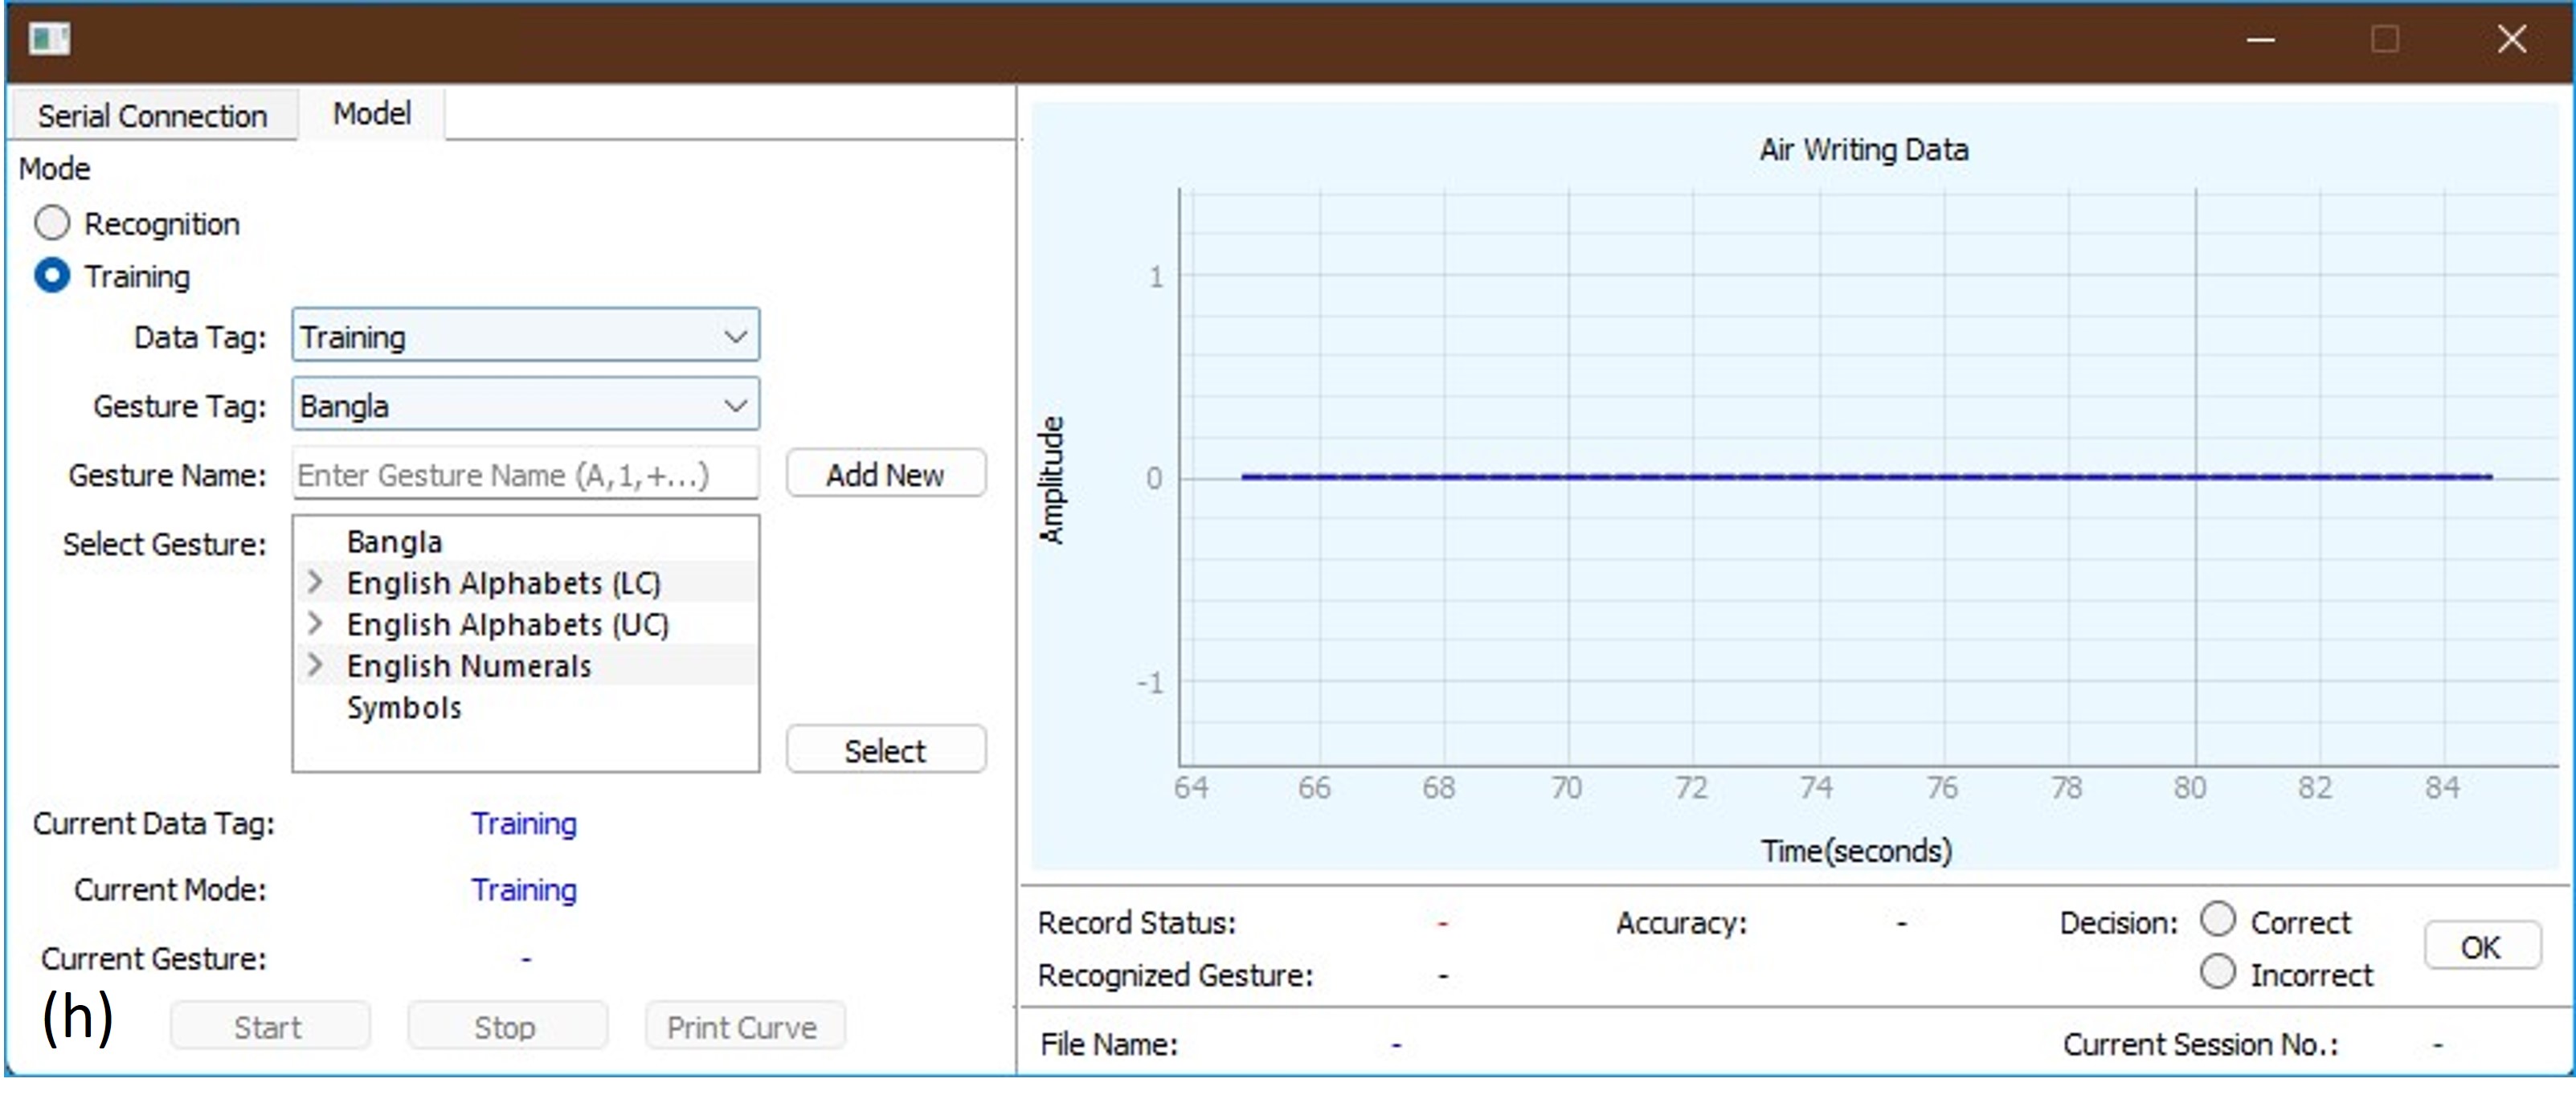
Task: Mark decision as Incorrect
Action: pos(2217,971)
